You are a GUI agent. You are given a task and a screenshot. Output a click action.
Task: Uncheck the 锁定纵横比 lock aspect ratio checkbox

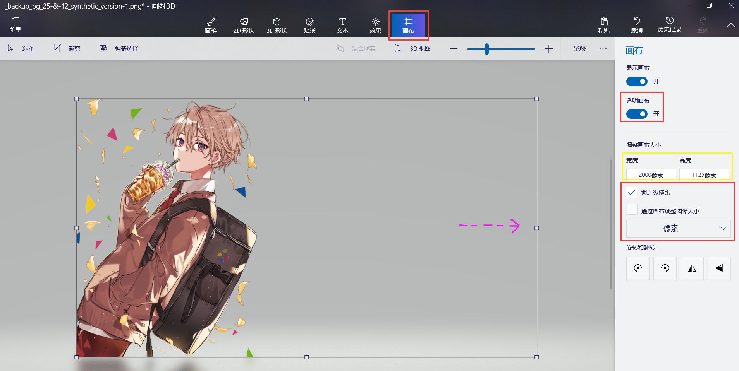(632, 192)
